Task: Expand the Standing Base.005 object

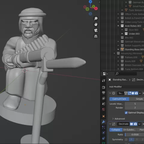Action: pyautogui.click(x=118, y=49)
